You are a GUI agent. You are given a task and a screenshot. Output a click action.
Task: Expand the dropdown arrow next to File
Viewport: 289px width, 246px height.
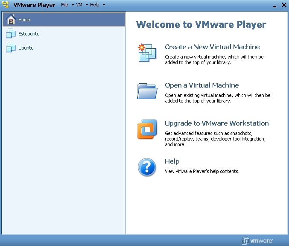click(73, 5)
